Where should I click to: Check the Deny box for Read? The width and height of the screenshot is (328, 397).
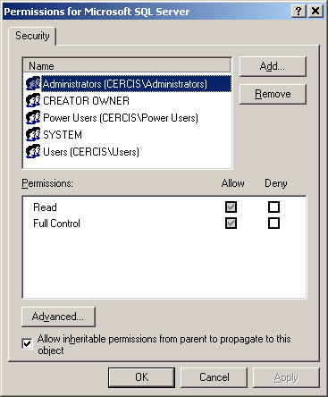click(273, 207)
